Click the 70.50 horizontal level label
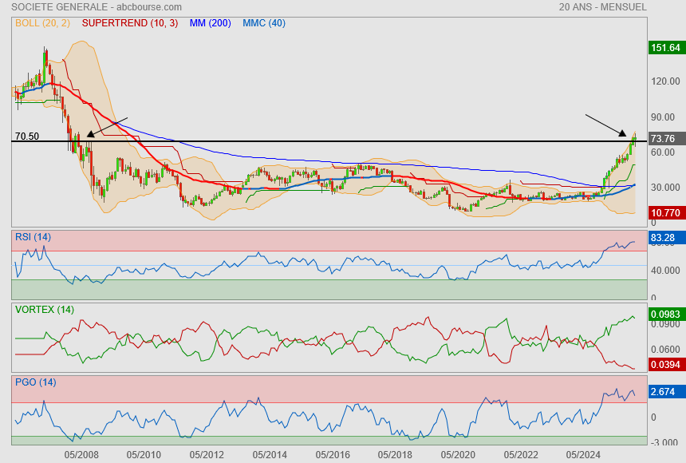This screenshot has height=463, width=686. (x=27, y=136)
